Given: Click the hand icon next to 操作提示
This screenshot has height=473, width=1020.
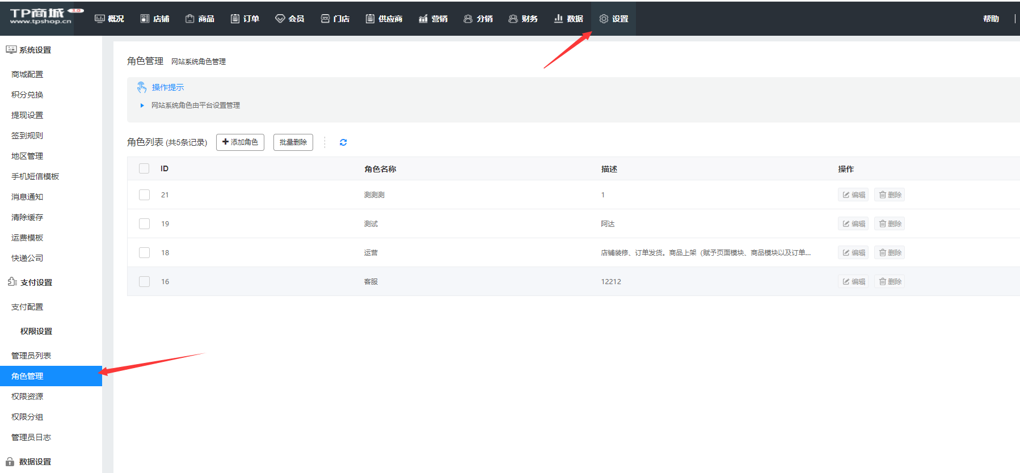Looking at the screenshot, I should point(142,87).
